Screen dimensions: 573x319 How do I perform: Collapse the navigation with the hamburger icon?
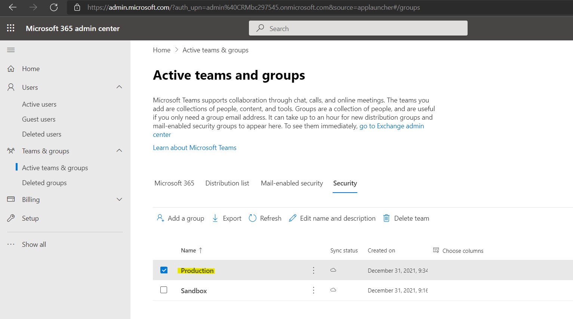click(11, 50)
